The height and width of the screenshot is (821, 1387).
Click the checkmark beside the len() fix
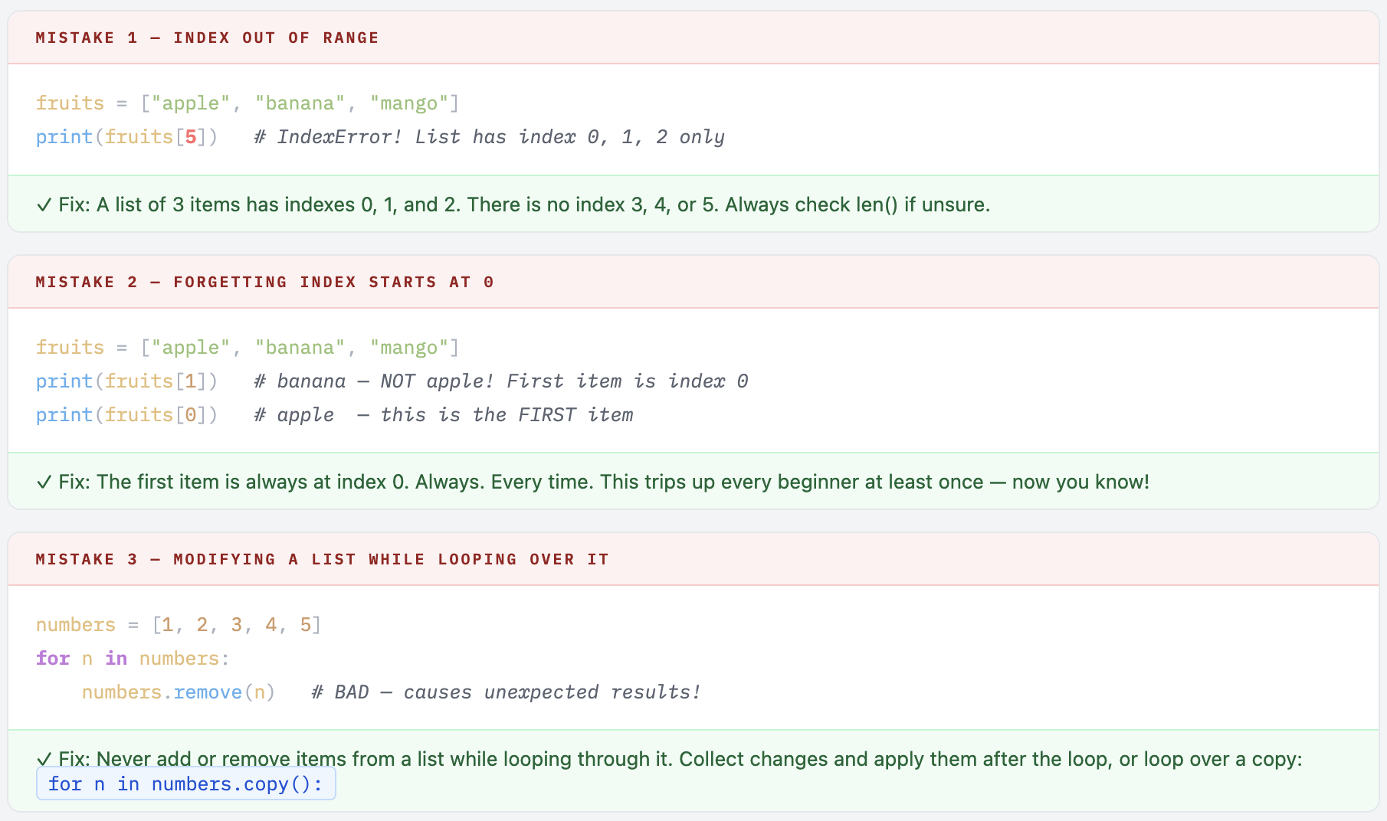tap(44, 205)
